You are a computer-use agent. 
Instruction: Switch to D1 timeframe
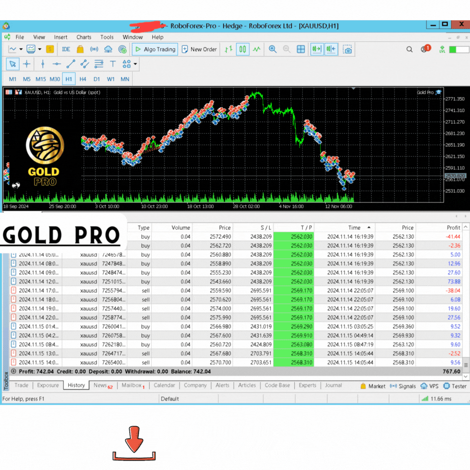coord(96,79)
